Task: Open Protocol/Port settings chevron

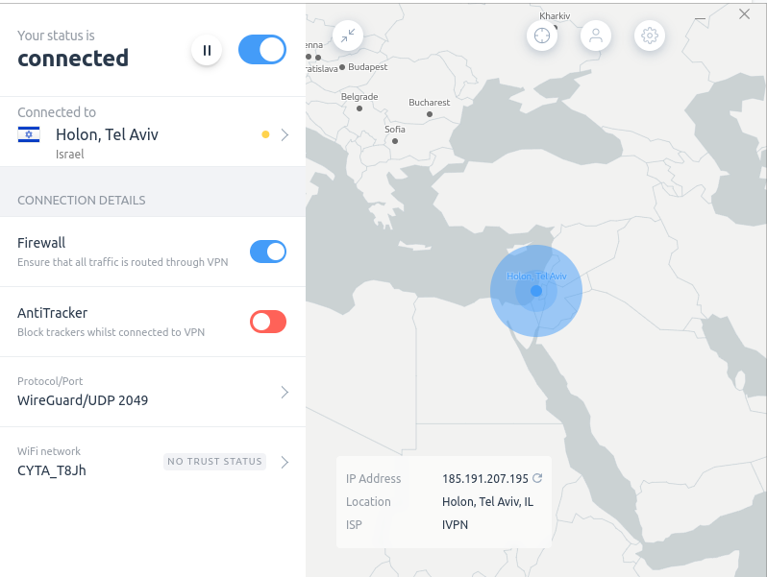Action: click(285, 392)
